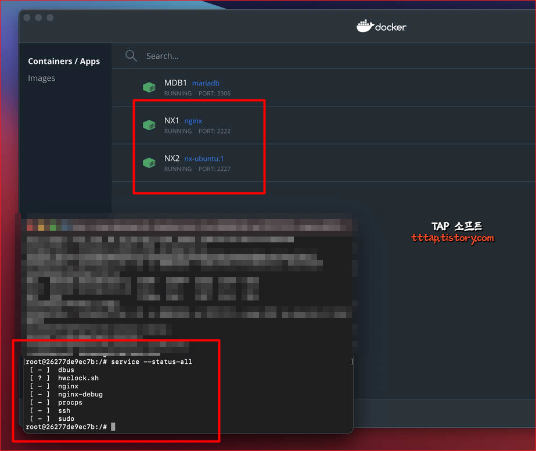
Task: Click the terminal cursor at last prompt
Action: click(113, 427)
